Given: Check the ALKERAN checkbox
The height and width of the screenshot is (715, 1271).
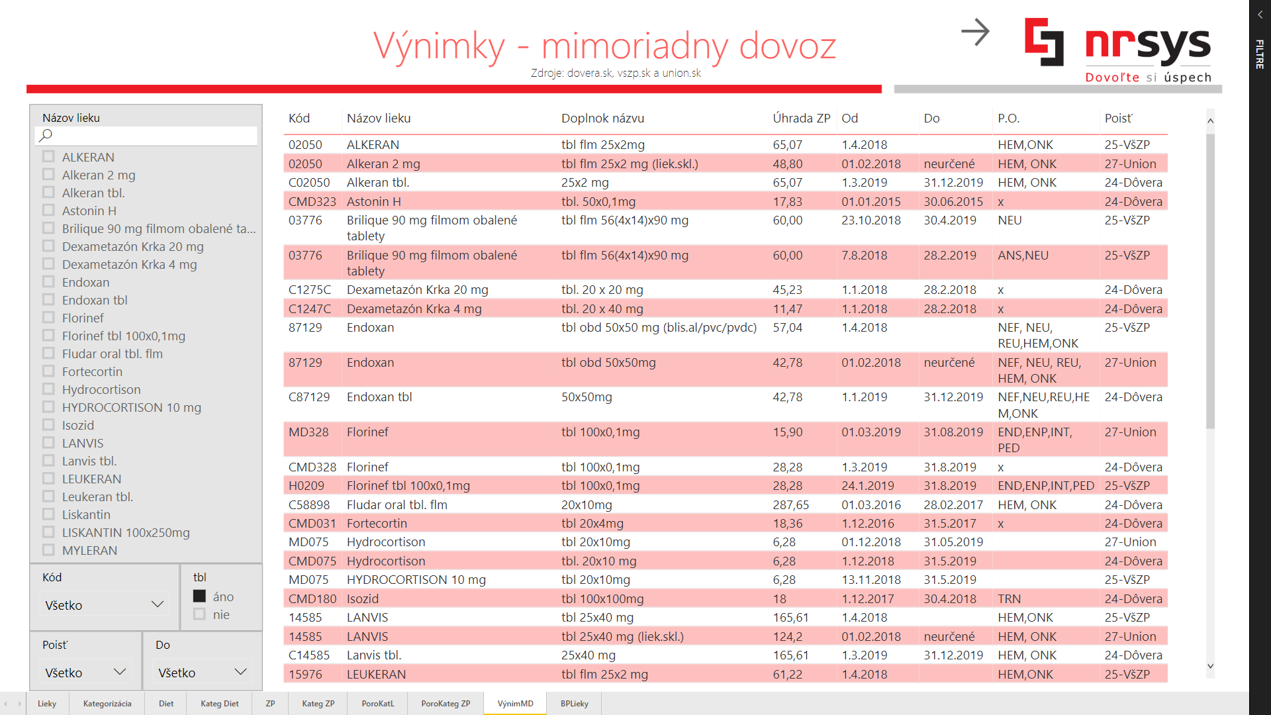Looking at the screenshot, I should pyautogui.click(x=48, y=157).
